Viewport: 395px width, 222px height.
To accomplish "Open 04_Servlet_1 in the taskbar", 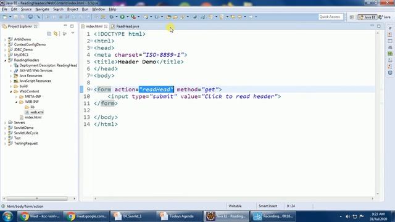I will point(133,216).
